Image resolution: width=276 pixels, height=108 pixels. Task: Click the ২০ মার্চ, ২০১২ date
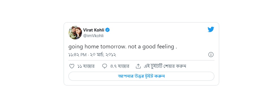[103, 55]
